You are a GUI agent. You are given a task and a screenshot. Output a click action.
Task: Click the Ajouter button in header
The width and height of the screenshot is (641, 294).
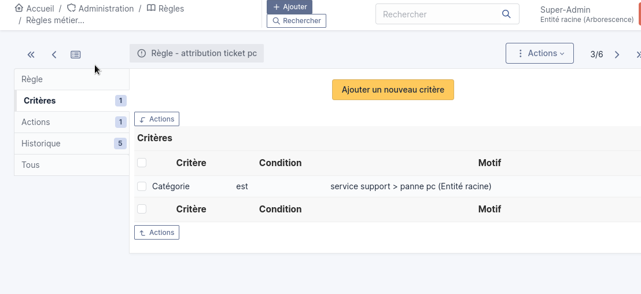click(289, 7)
